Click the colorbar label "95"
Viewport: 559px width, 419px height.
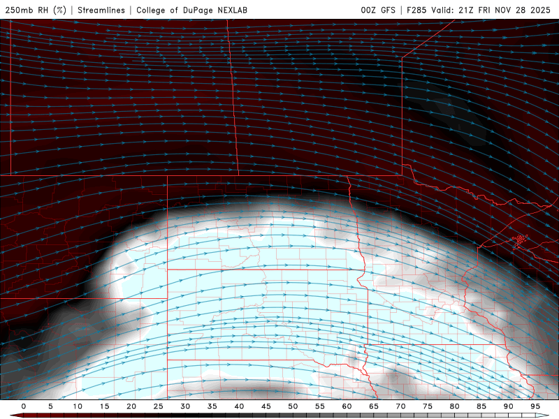click(x=535, y=406)
